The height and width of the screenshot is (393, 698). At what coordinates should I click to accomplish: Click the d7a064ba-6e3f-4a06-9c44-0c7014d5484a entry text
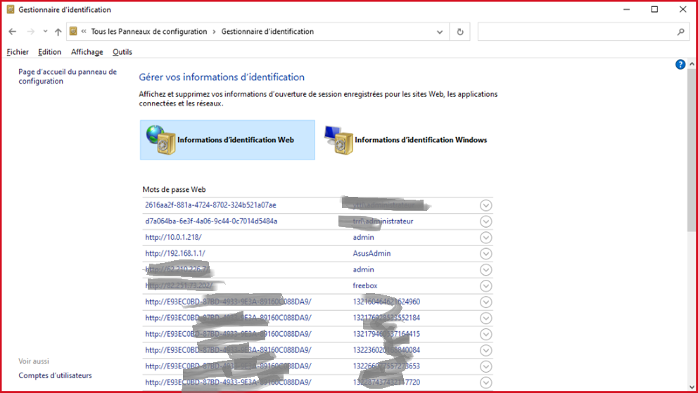tap(211, 221)
